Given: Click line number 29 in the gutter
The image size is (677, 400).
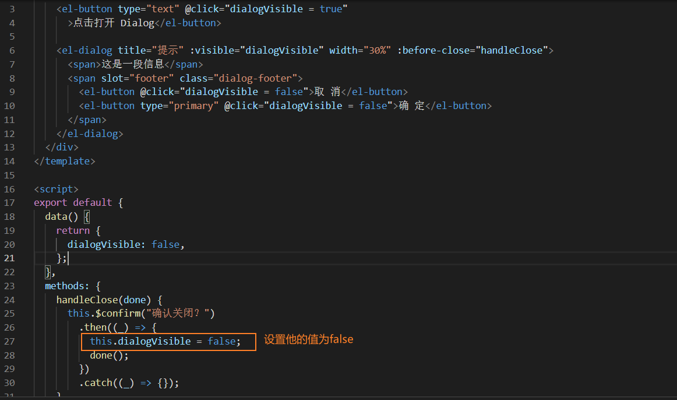Looking at the screenshot, I should 9,369.
